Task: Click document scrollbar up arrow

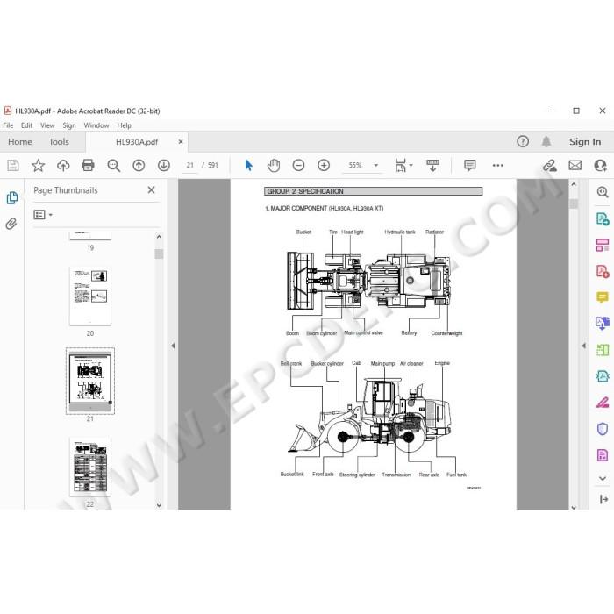Action: [574, 184]
